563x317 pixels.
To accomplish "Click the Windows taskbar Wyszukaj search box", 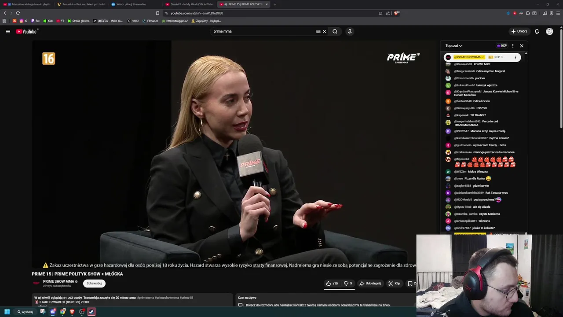I will click(x=25, y=312).
